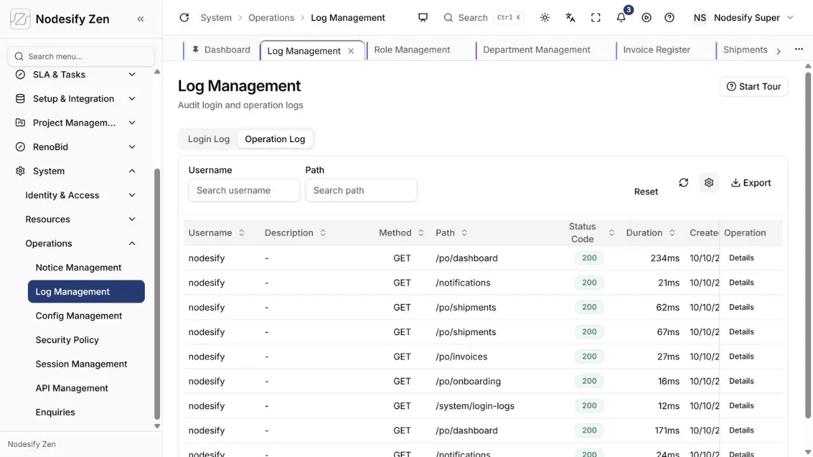Screen dimensions: 813x457
Task: Close the Log Management tab
Action: [x=351, y=51]
